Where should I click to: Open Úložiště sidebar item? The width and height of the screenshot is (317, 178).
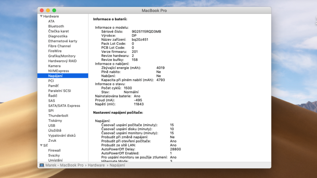55,130
